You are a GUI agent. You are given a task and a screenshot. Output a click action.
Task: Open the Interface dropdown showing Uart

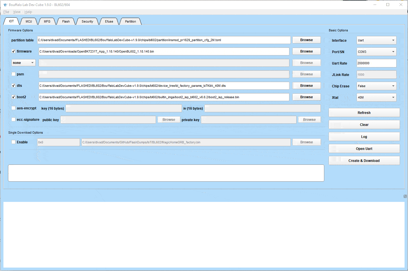pyautogui.click(x=376, y=40)
